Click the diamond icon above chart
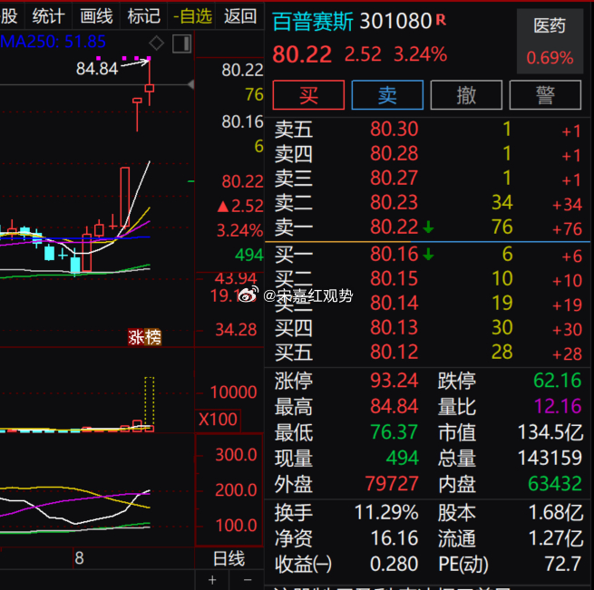This screenshot has width=594, height=590. coord(157,43)
